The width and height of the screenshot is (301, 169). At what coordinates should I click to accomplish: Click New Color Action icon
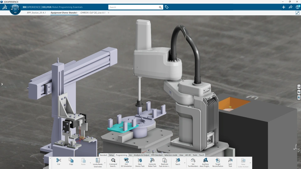pos(243,160)
